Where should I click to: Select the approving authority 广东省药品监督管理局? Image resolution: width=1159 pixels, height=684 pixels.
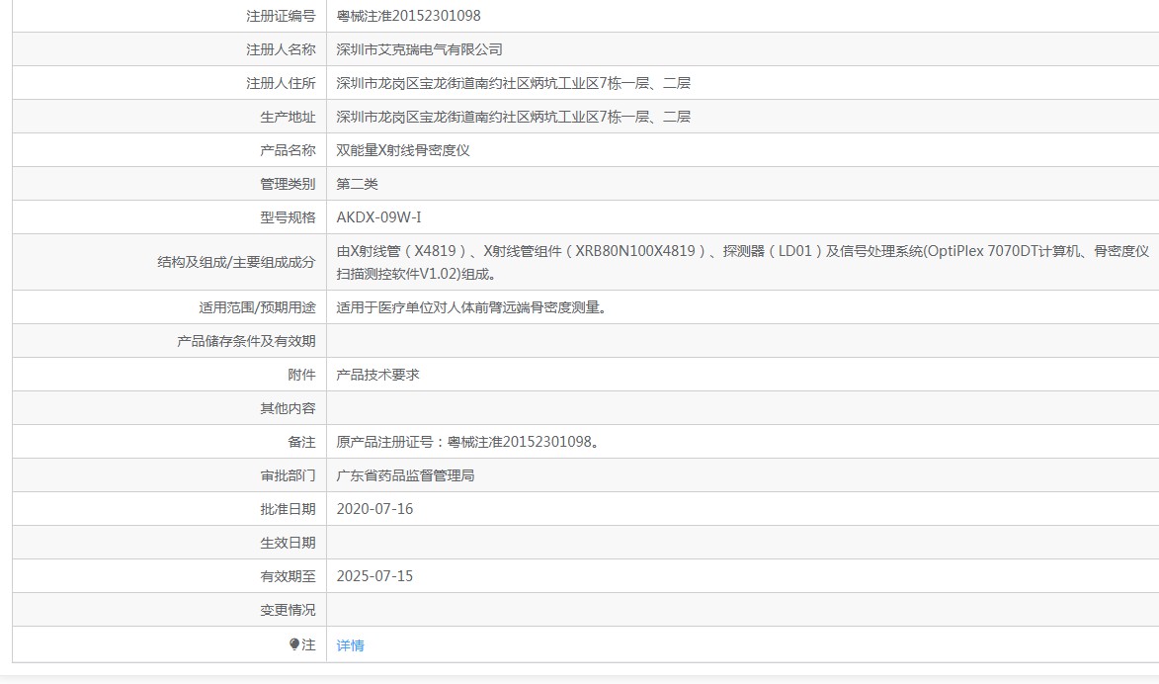coord(405,475)
